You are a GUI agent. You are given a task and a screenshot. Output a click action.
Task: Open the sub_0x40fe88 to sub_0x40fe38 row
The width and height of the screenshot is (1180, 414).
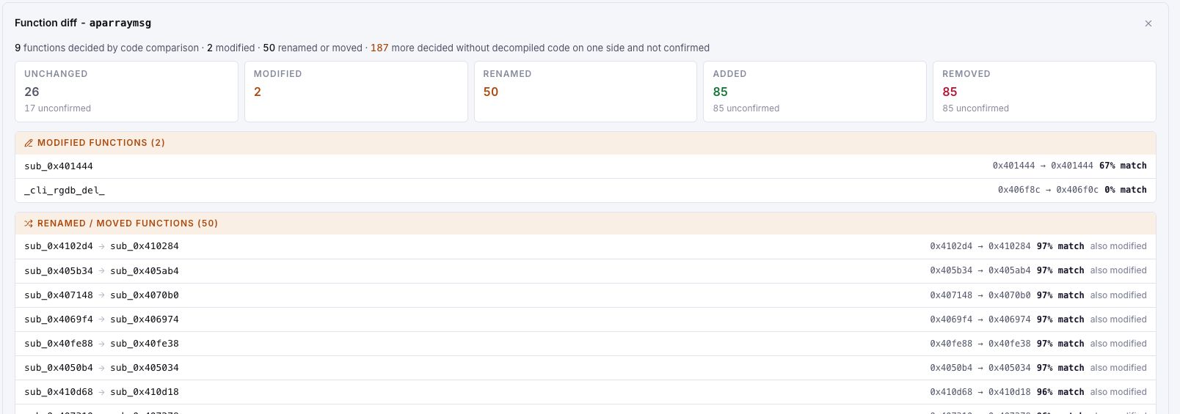click(x=586, y=344)
